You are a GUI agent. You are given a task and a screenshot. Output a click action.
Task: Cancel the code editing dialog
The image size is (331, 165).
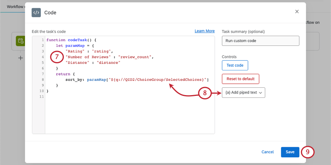(x=268, y=152)
